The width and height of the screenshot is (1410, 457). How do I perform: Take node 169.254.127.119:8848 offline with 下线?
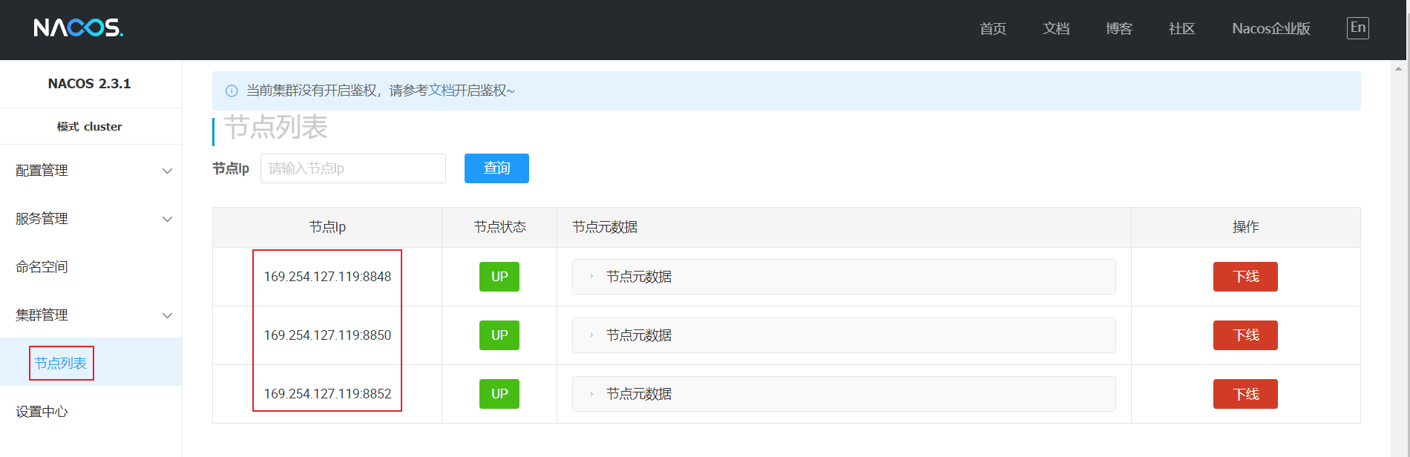[x=1245, y=277]
